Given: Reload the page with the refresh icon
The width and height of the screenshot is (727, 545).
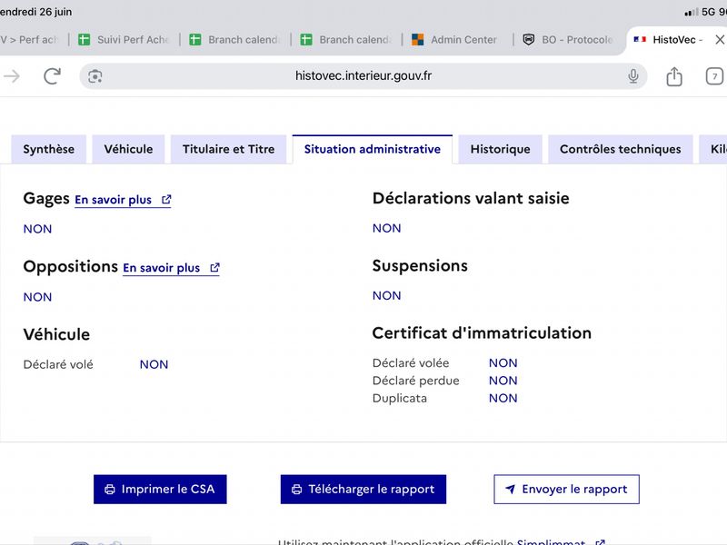Looking at the screenshot, I should (52, 76).
